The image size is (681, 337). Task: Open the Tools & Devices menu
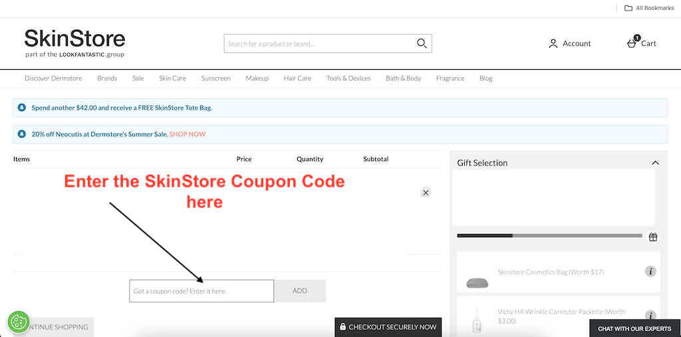[x=348, y=78]
